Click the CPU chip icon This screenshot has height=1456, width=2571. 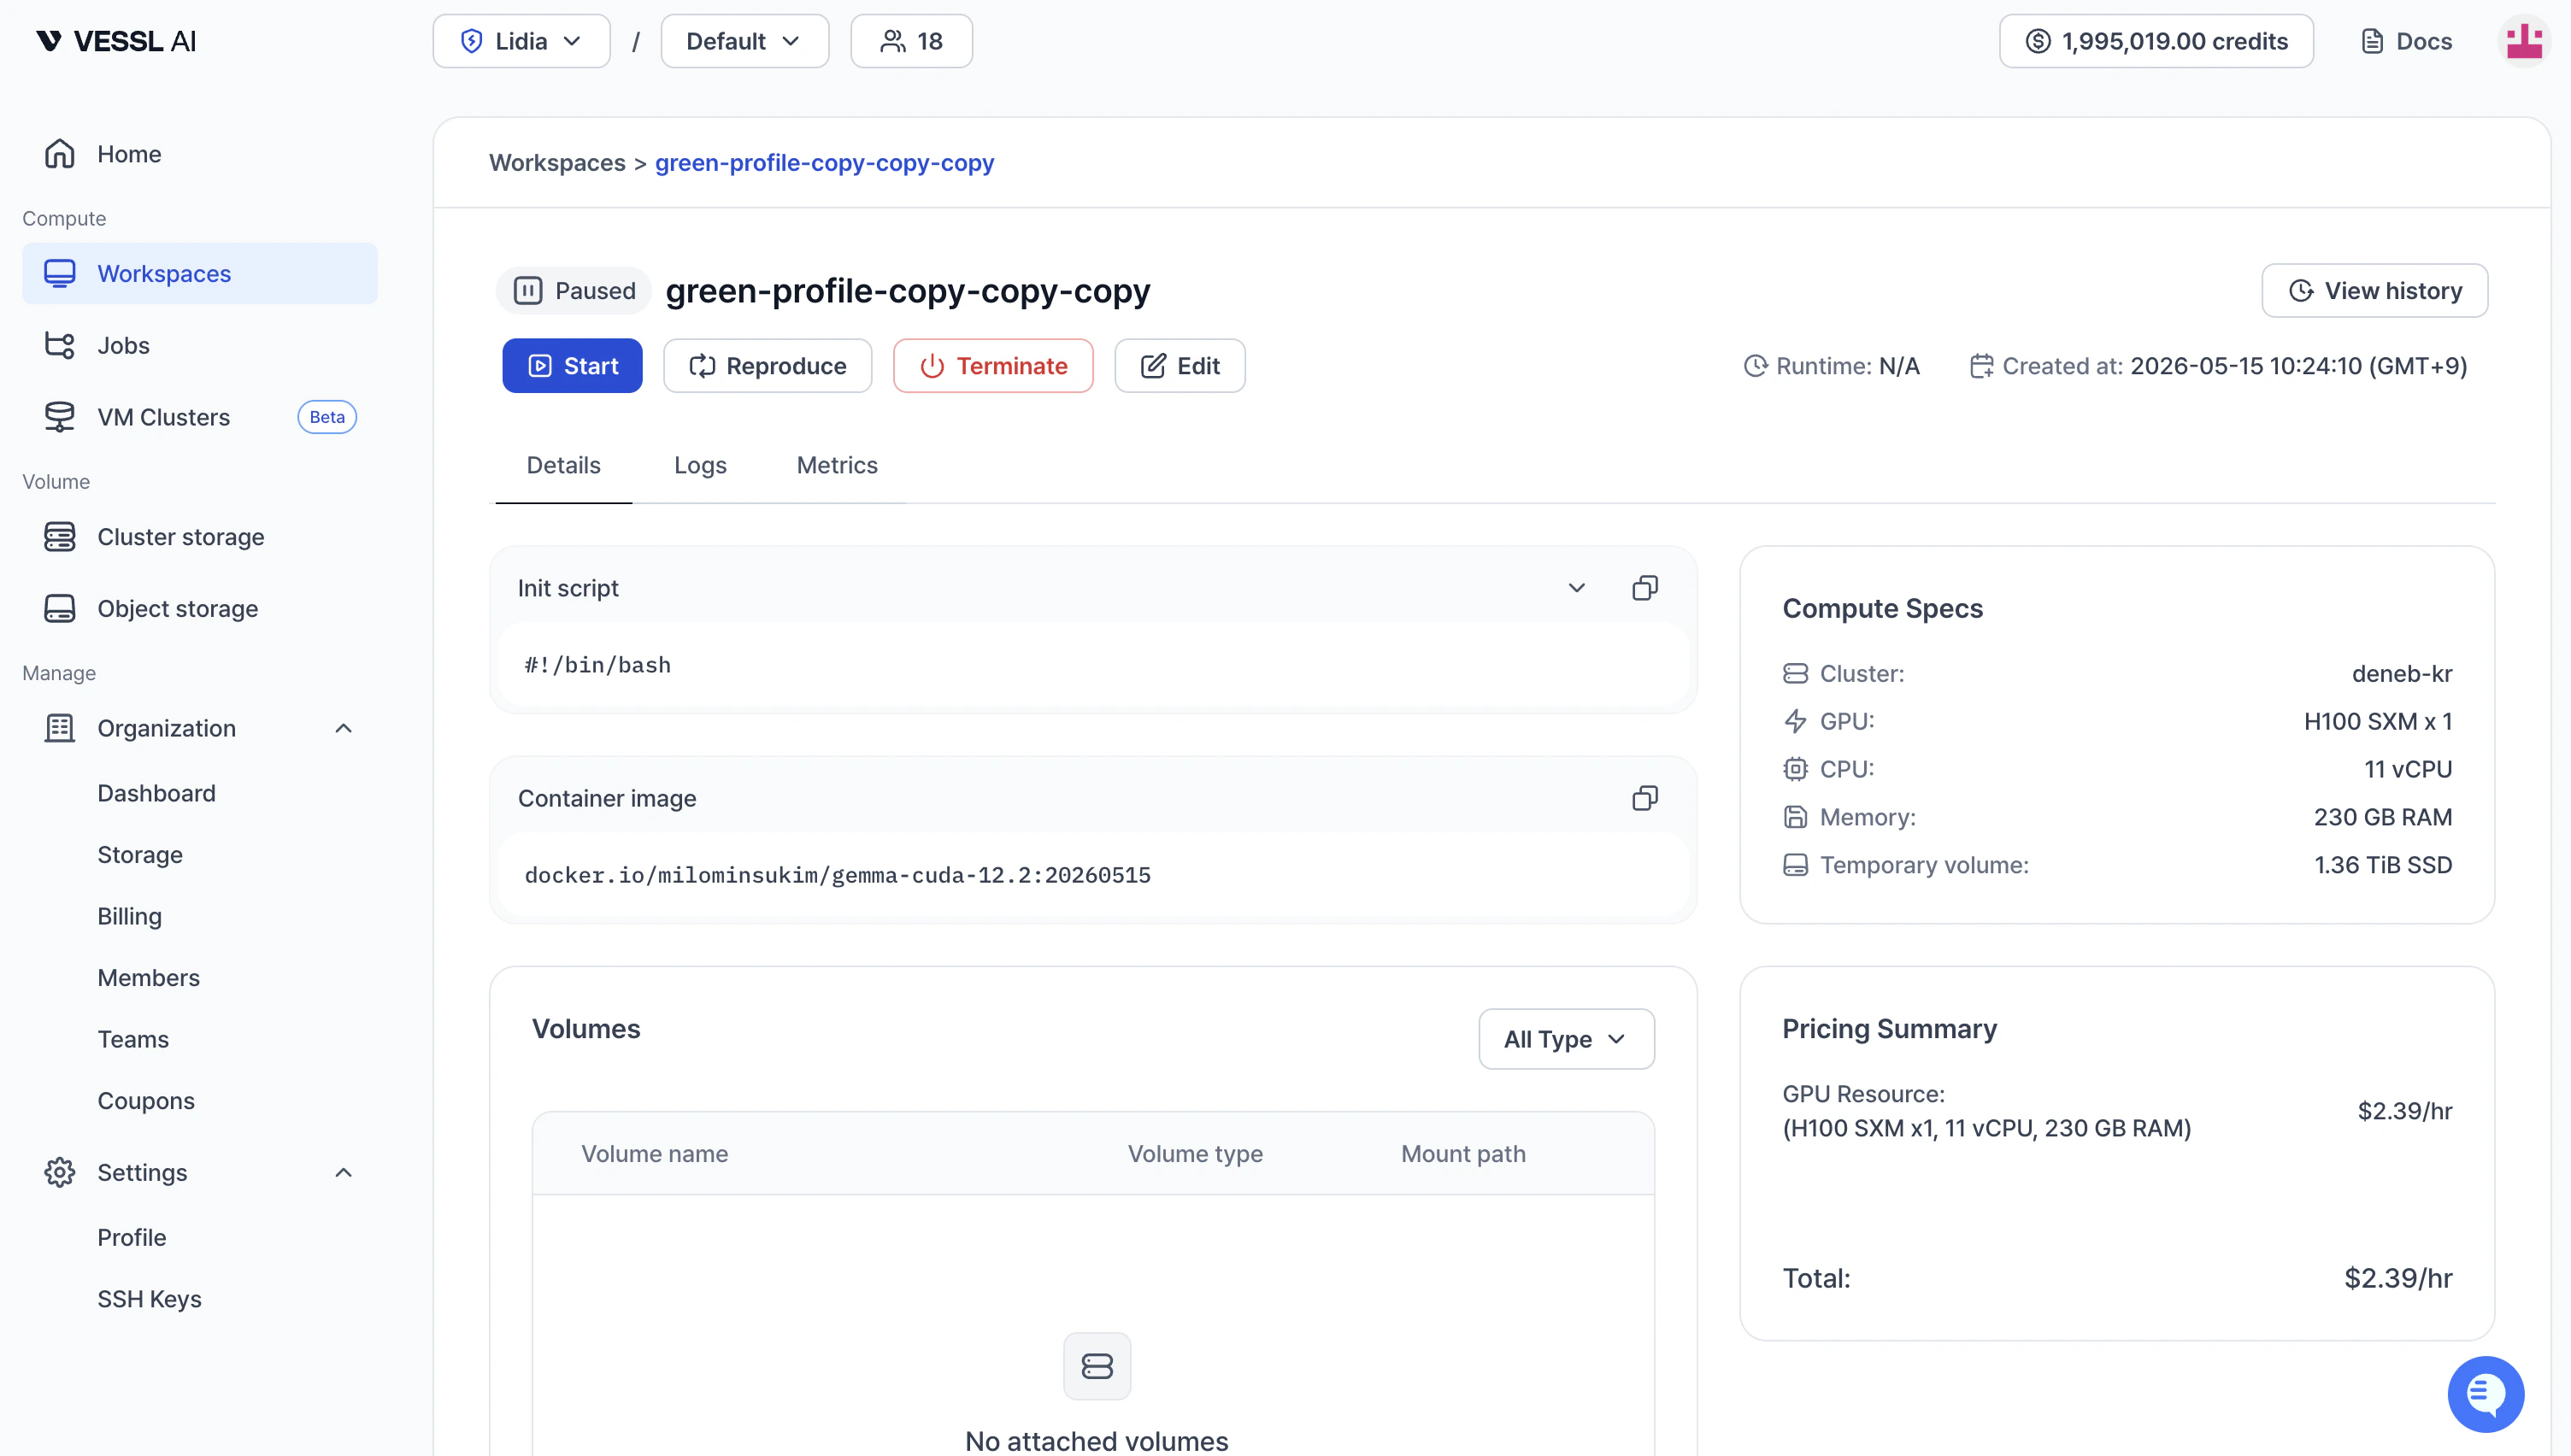click(1795, 769)
